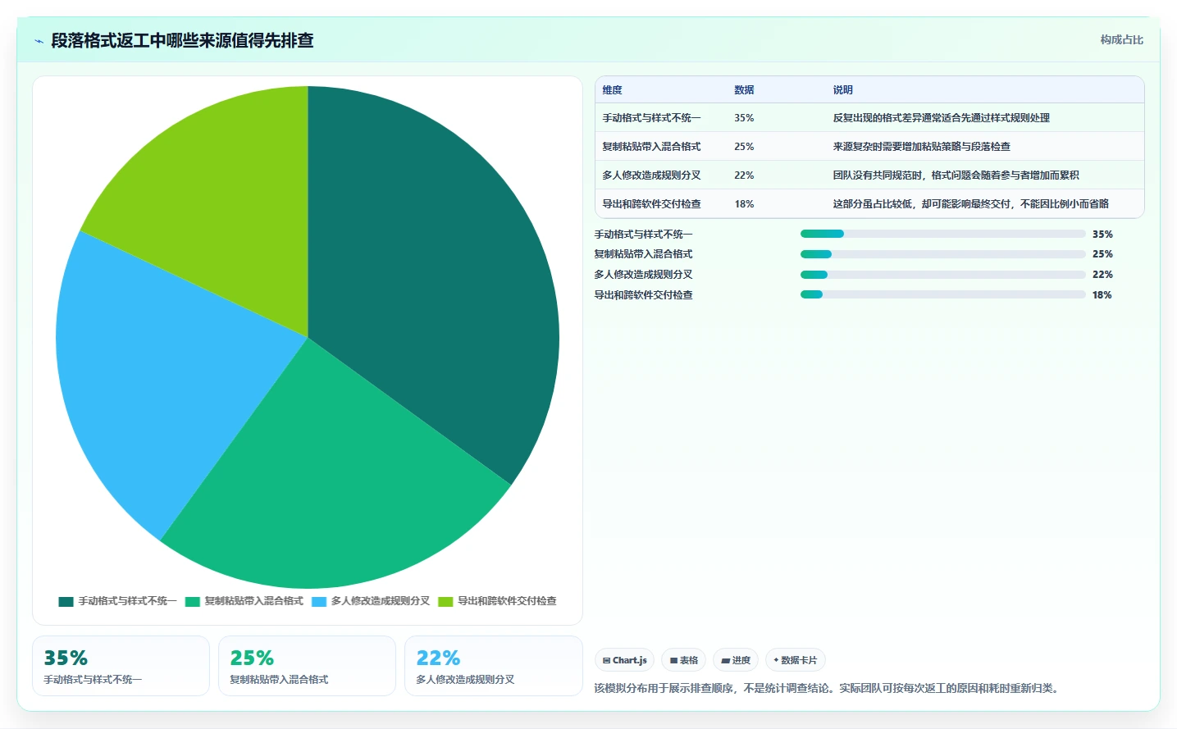Select table row 多人修改造成规则分叉
Screen dimensions: 1177x729
(869, 175)
